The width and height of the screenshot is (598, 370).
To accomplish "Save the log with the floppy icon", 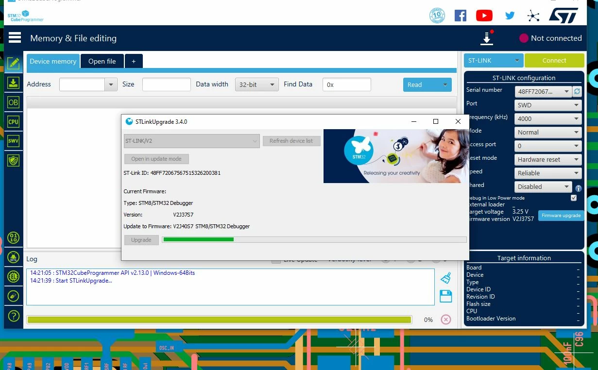I will pyautogui.click(x=446, y=296).
